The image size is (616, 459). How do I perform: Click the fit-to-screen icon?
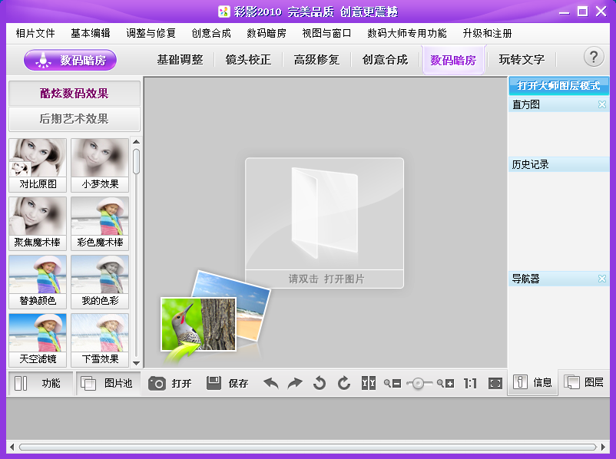(495, 383)
